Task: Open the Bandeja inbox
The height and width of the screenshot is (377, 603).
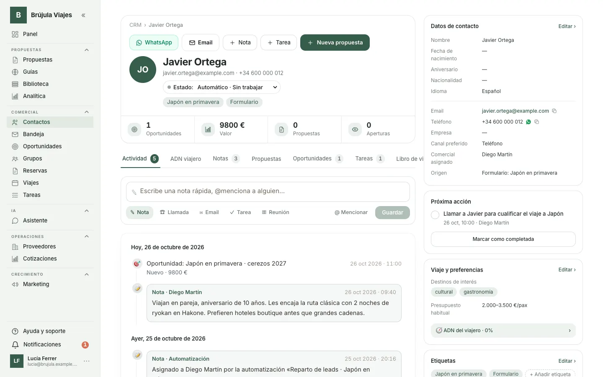Action: tap(50, 134)
